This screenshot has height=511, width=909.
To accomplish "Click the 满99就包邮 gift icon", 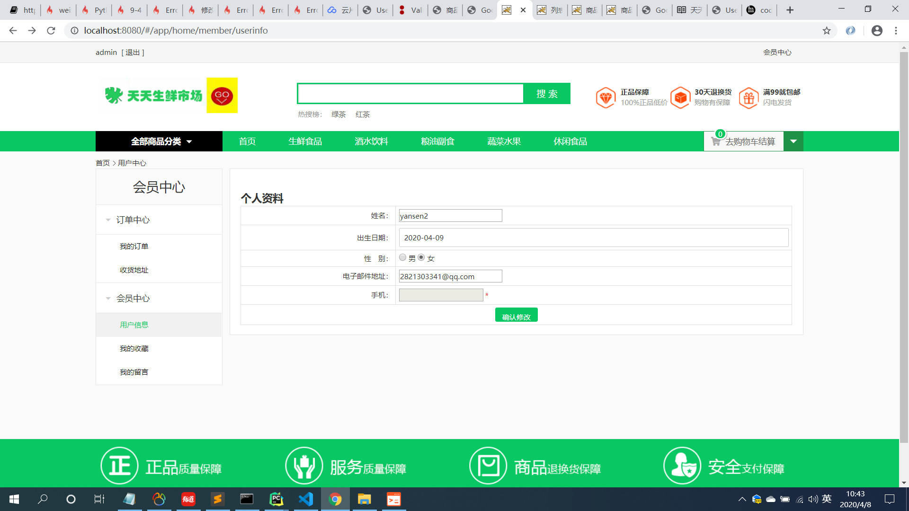I will click(x=749, y=97).
